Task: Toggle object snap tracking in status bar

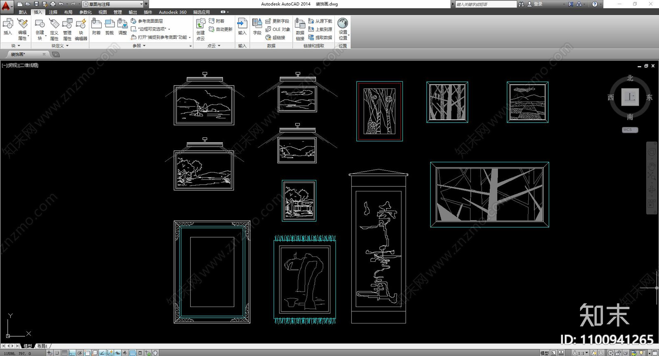Action: point(102,353)
